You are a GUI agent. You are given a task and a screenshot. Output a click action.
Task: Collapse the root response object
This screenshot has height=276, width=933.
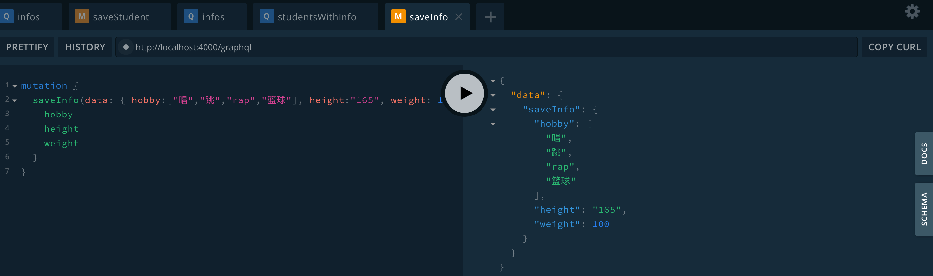click(x=493, y=81)
